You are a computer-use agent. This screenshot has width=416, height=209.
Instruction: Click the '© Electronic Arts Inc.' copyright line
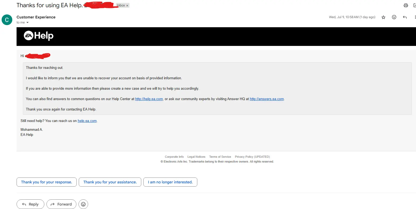[x=217, y=162]
